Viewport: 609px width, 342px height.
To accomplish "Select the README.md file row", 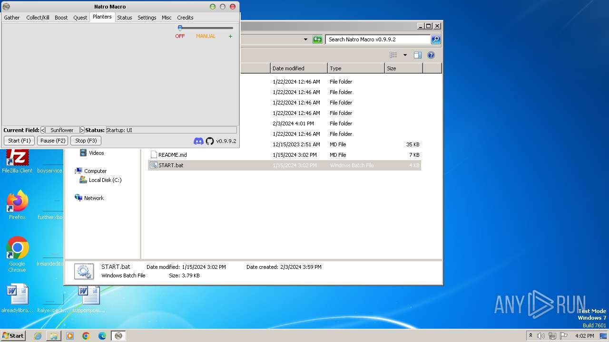I will (x=285, y=155).
